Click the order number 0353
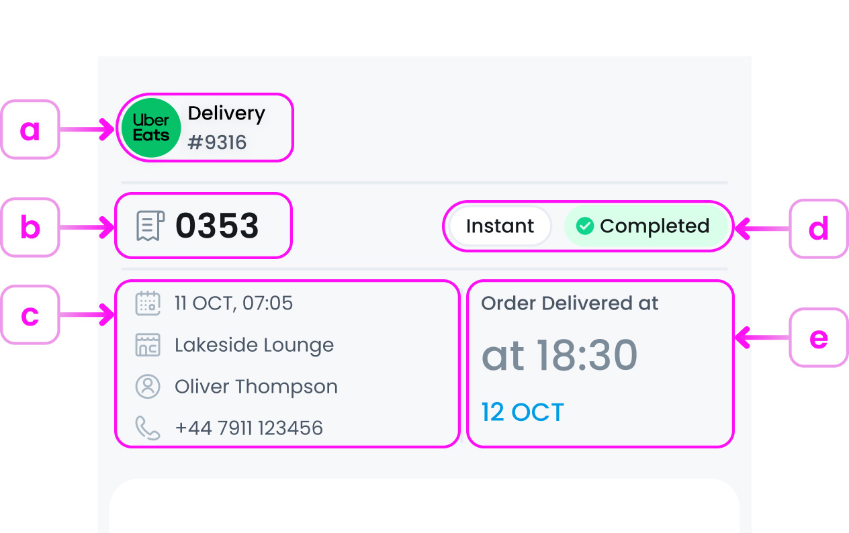The height and width of the screenshot is (533, 849). 215,226
